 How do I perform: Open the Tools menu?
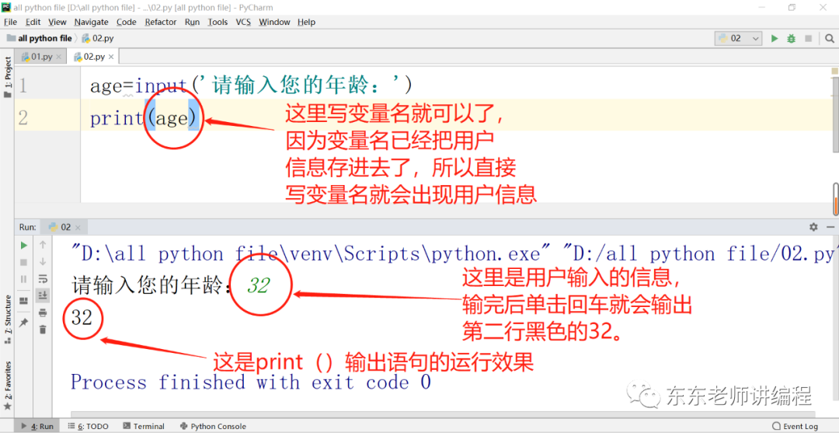pos(218,22)
